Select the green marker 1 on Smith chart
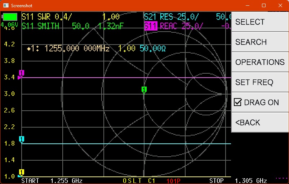The image size is (289, 184). (x=144, y=89)
